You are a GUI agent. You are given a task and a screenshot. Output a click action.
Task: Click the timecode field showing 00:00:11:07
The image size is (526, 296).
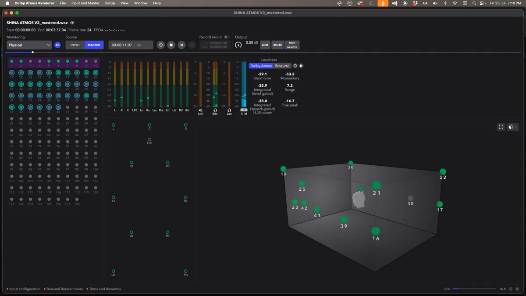tap(131, 45)
